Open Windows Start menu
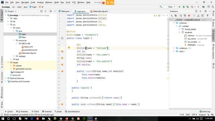This screenshot has height=121, width=215. click(3, 119)
